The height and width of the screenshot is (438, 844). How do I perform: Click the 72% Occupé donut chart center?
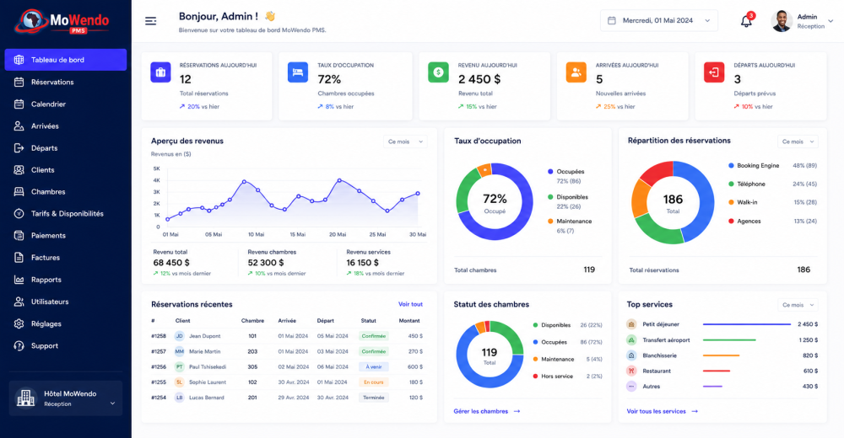[x=495, y=202]
